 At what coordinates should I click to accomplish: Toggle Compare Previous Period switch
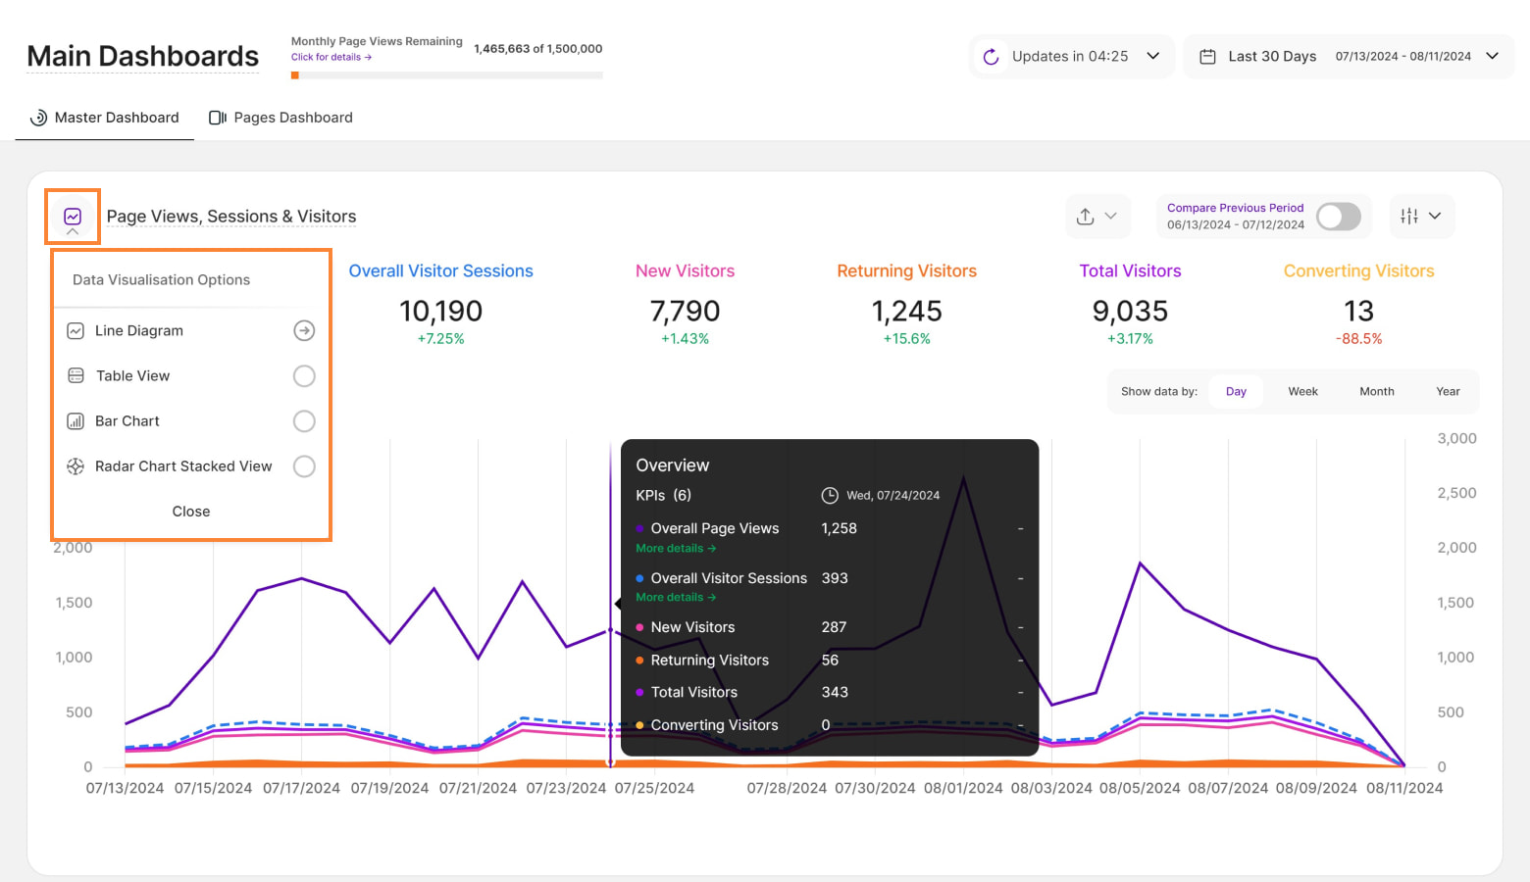pos(1338,217)
